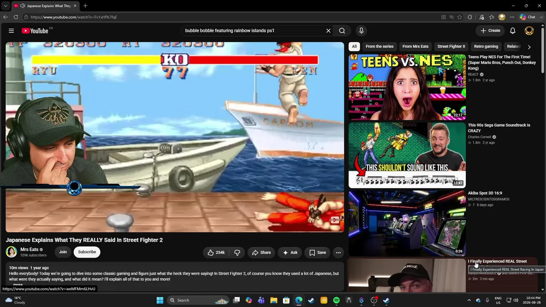546x307 pixels.
Task: Open YouTube notifications bell
Action: point(513,31)
